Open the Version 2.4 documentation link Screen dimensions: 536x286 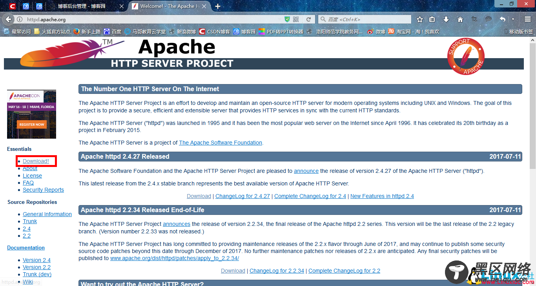pyautogui.click(x=36, y=260)
